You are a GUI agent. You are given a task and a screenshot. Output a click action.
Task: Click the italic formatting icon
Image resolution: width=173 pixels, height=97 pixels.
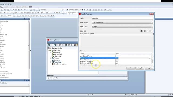pos(87,10)
